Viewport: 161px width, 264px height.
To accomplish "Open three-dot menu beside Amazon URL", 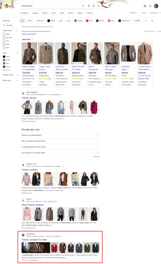I will coord(64,166).
